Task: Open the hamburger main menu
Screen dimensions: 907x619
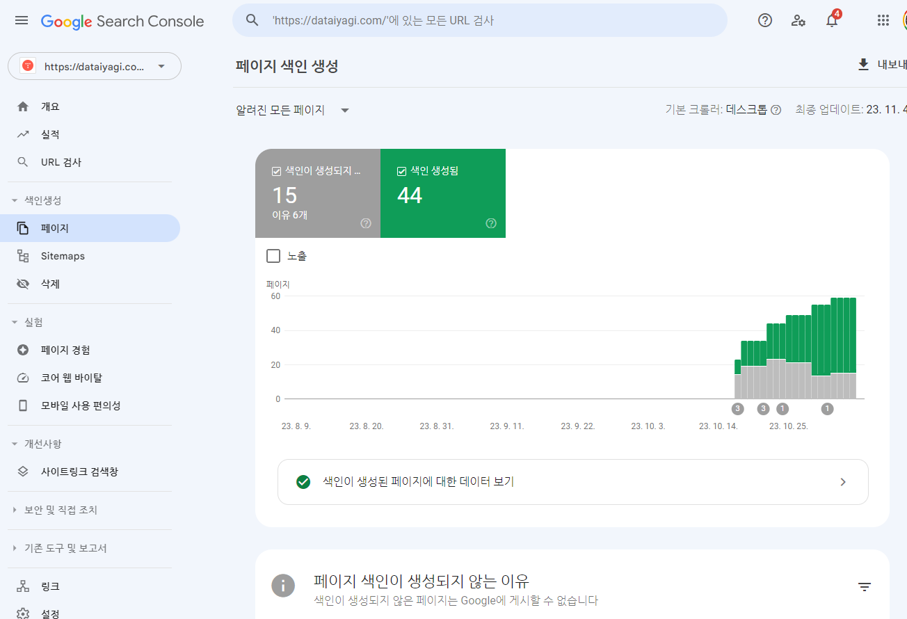Action: (x=22, y=21)
